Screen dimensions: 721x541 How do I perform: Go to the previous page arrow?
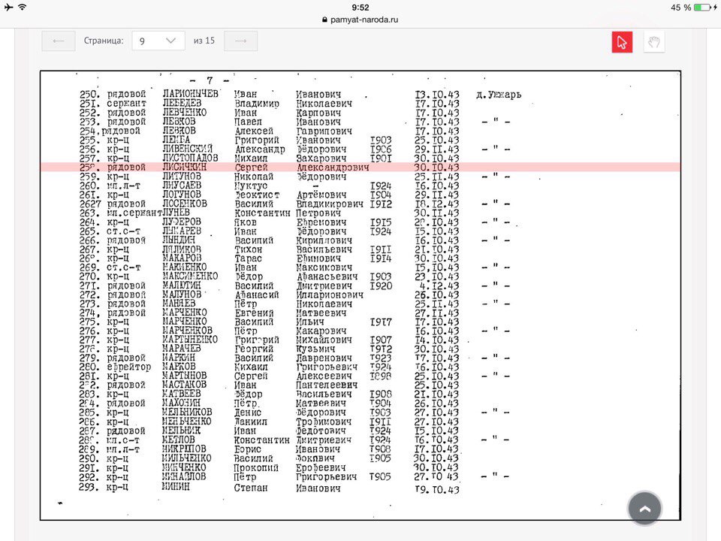(59, 41)
